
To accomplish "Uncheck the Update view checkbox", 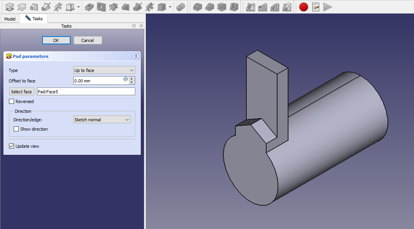I will tap(12, 146).
